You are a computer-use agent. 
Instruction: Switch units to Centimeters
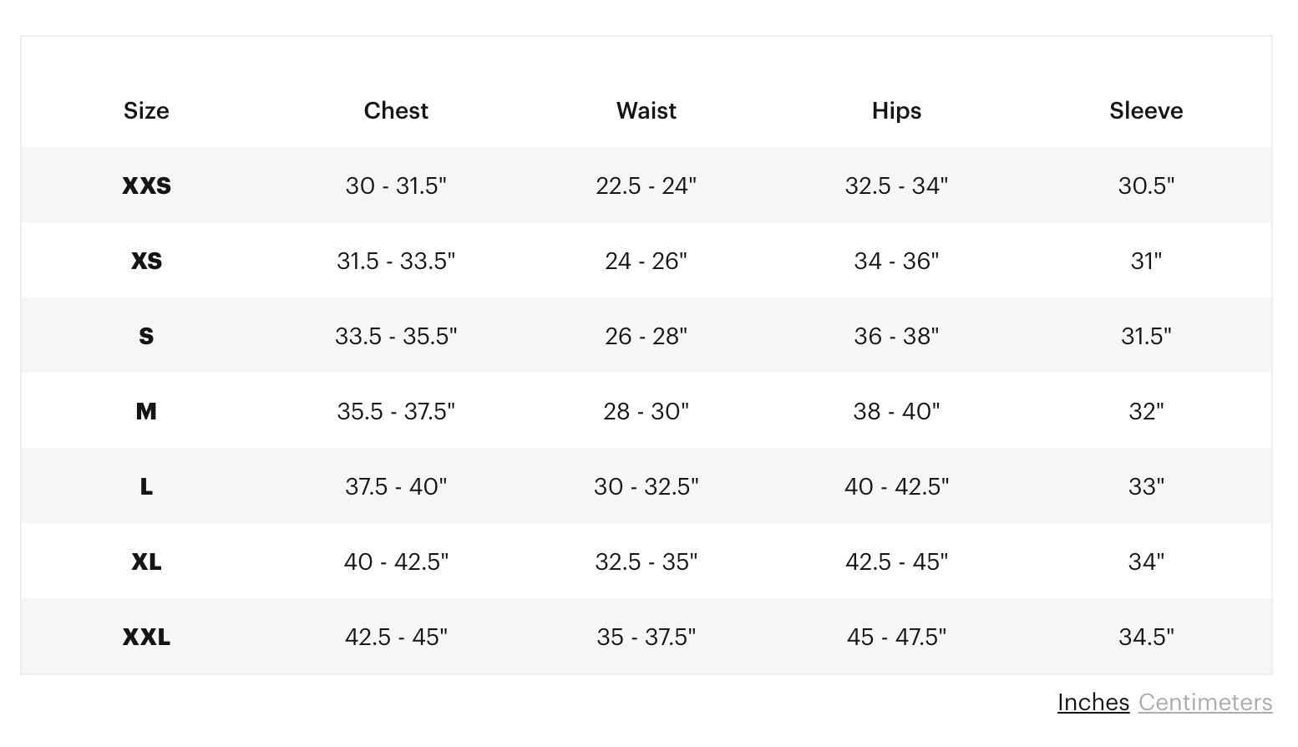[x=1204, y=703]
